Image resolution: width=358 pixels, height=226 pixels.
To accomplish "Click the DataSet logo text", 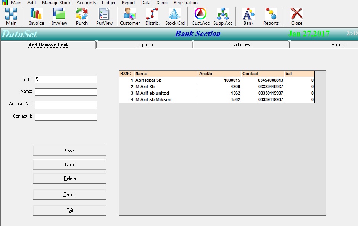I will tap(19, 34).
